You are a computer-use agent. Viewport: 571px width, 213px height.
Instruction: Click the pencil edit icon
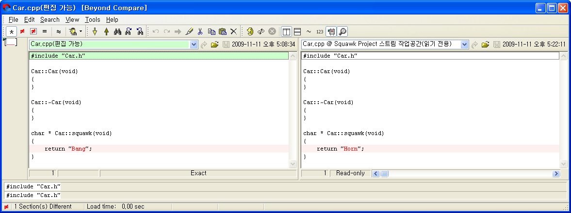pos(189,31)
